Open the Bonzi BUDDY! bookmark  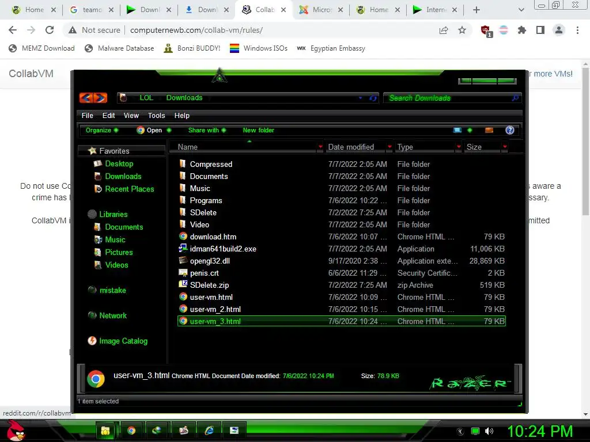[192, 48]
